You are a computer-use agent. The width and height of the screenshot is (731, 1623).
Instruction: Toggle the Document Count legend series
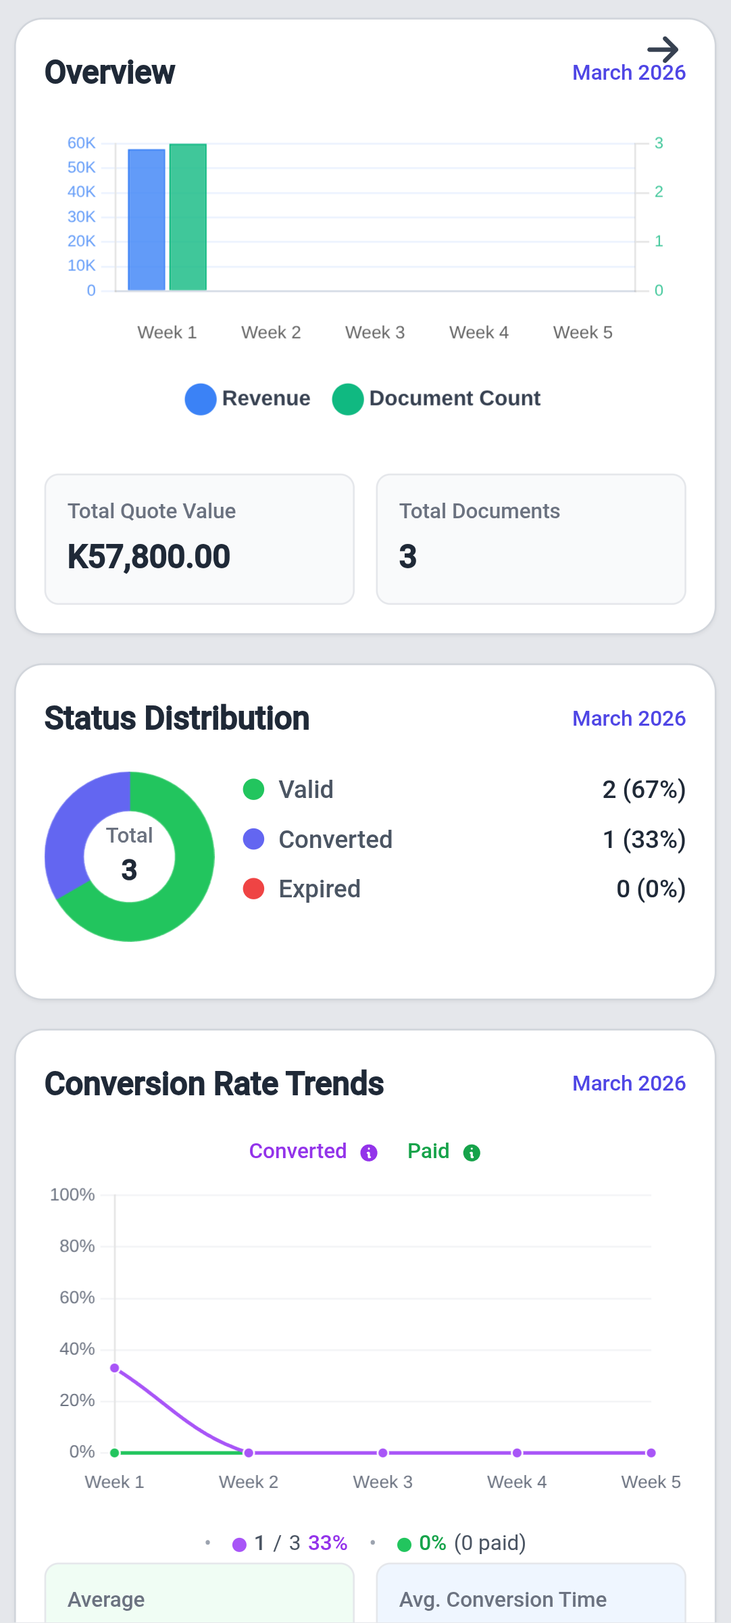click(x=436, y=399)
